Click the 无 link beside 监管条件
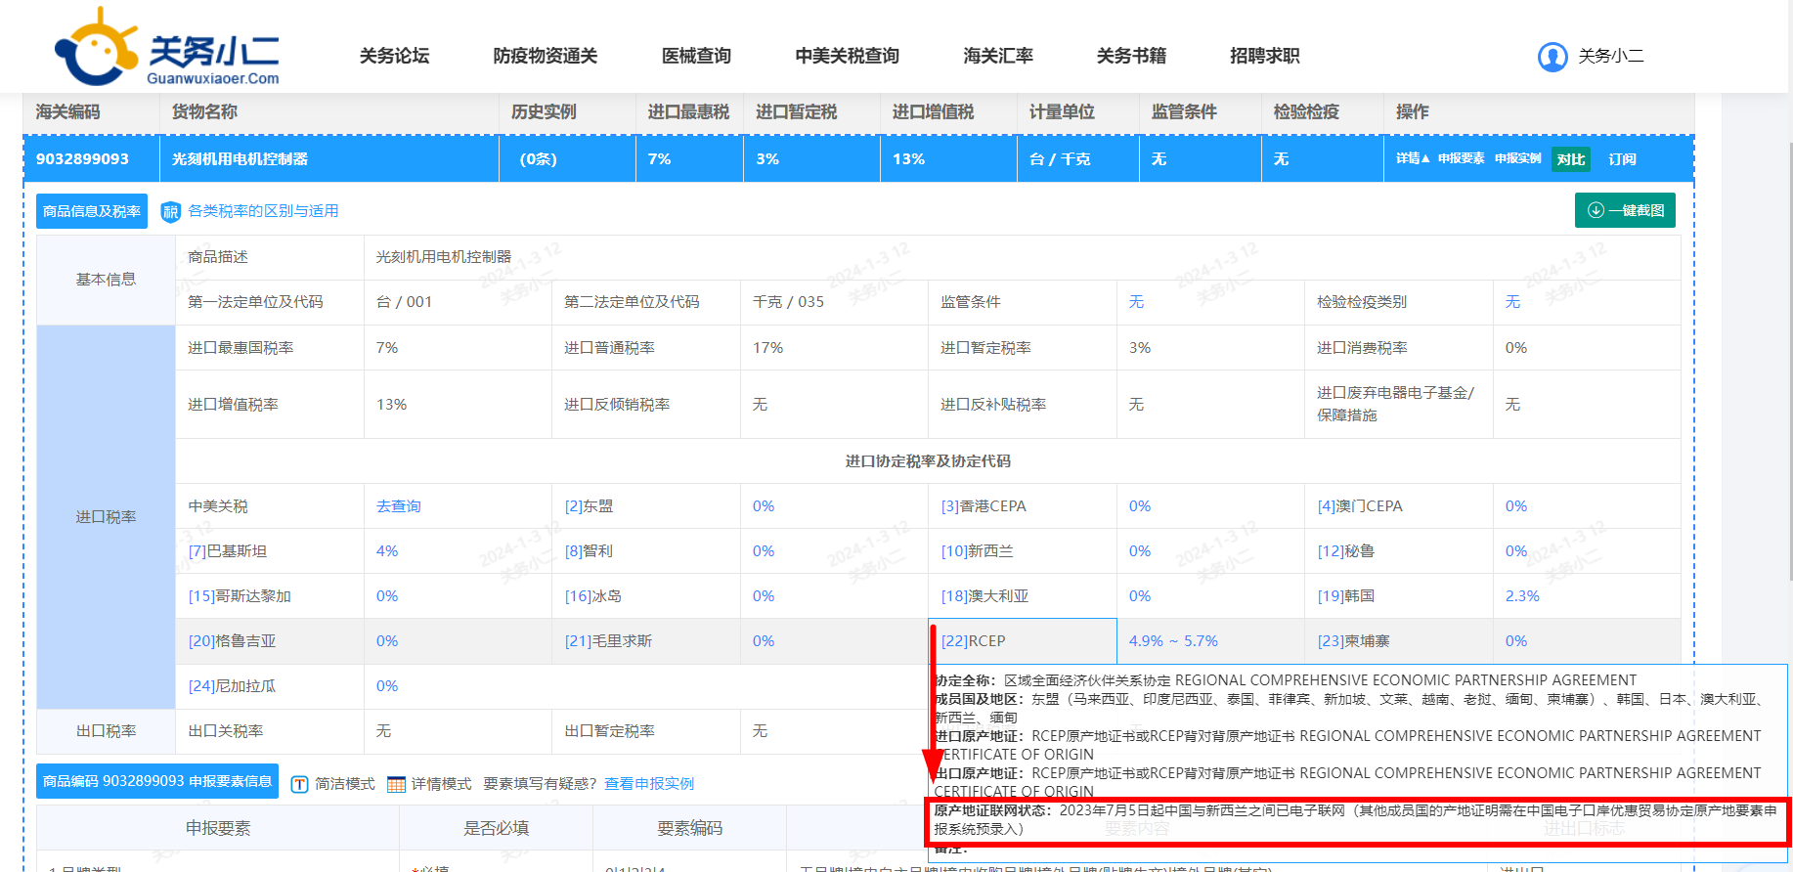This screenshot has width=1793, height=872. tap(1136, 302)
